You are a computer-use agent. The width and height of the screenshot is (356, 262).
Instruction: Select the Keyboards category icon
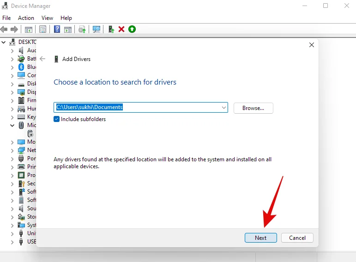pyautogui.click(x=21, y=117)
